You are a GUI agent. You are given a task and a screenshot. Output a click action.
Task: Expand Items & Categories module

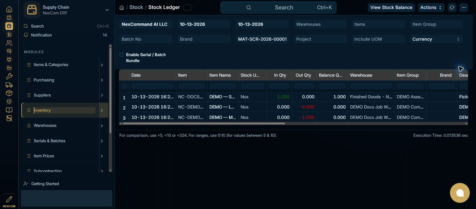(102, 65)
